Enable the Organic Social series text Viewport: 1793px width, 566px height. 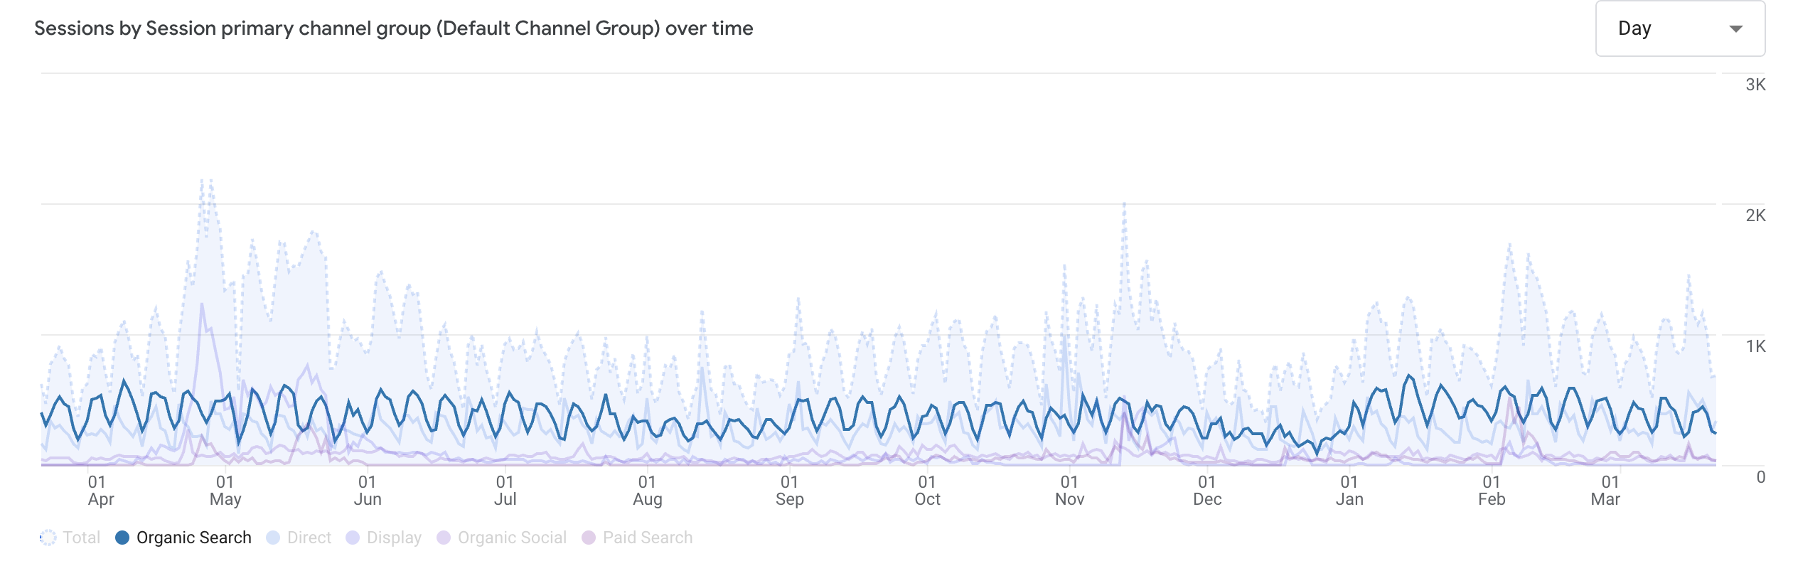(x=512, y=538)
